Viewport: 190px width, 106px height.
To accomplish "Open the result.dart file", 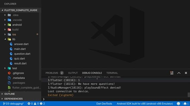I will (x=20, y=63).
